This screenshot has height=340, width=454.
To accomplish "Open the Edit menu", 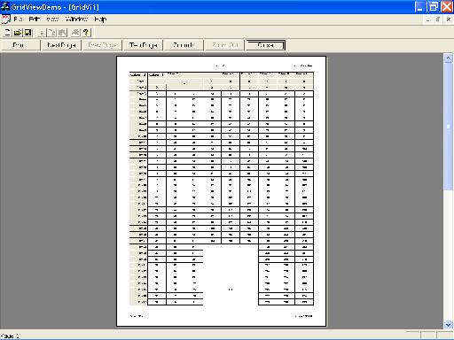I will coord(35,19).
